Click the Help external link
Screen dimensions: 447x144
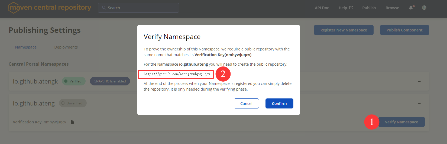345,8
